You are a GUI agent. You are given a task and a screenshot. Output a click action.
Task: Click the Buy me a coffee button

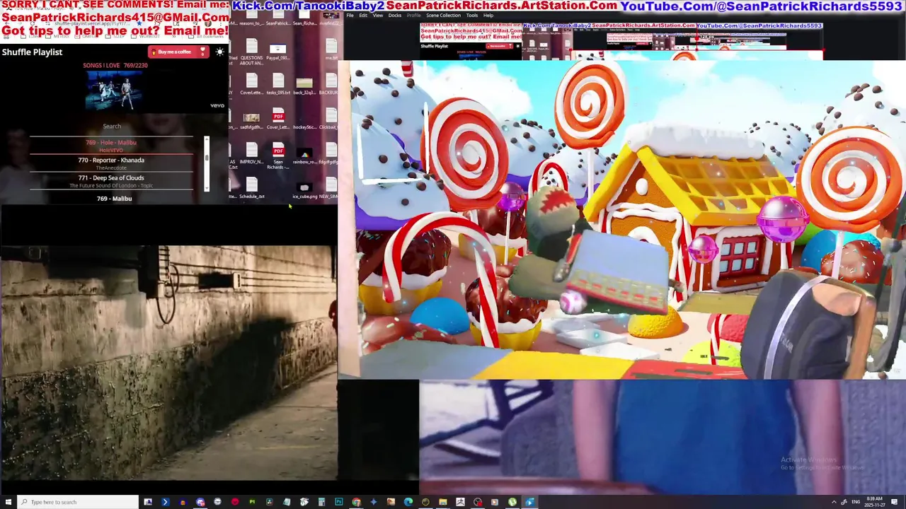pyautogui.click(x=178, y=52)
